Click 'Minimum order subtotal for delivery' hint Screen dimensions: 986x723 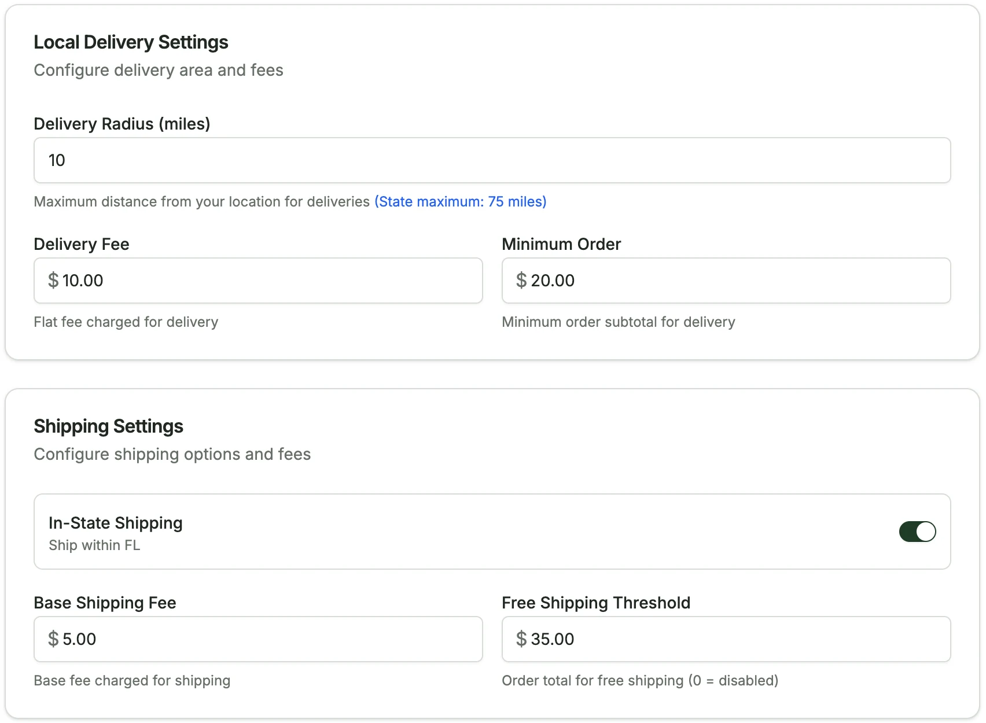click(x=619, y=322)
